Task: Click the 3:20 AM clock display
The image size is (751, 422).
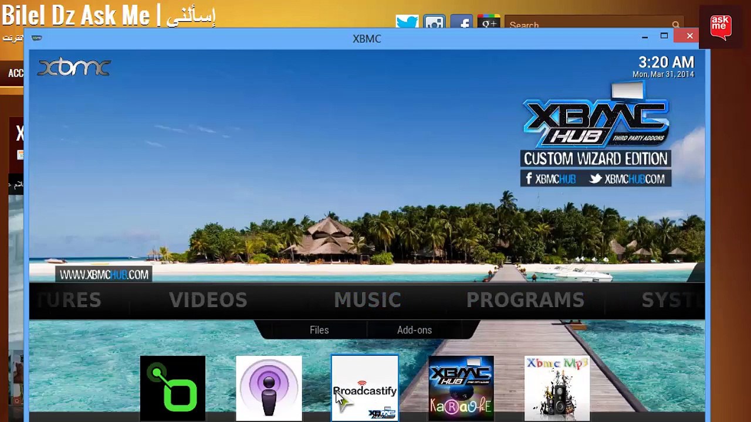Action: click(x=666, y=62)
